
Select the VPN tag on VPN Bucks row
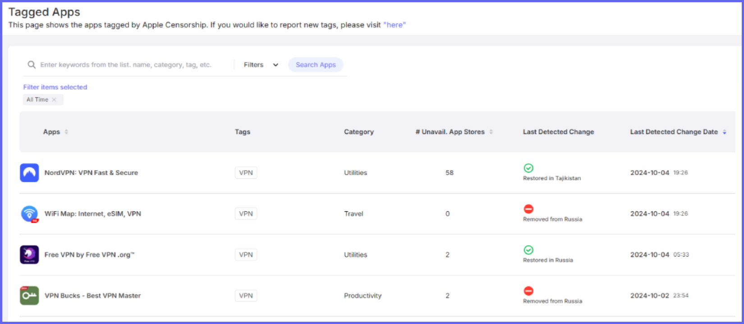246,296
